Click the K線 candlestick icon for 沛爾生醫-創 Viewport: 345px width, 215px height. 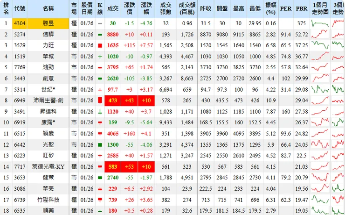point(100,100)
